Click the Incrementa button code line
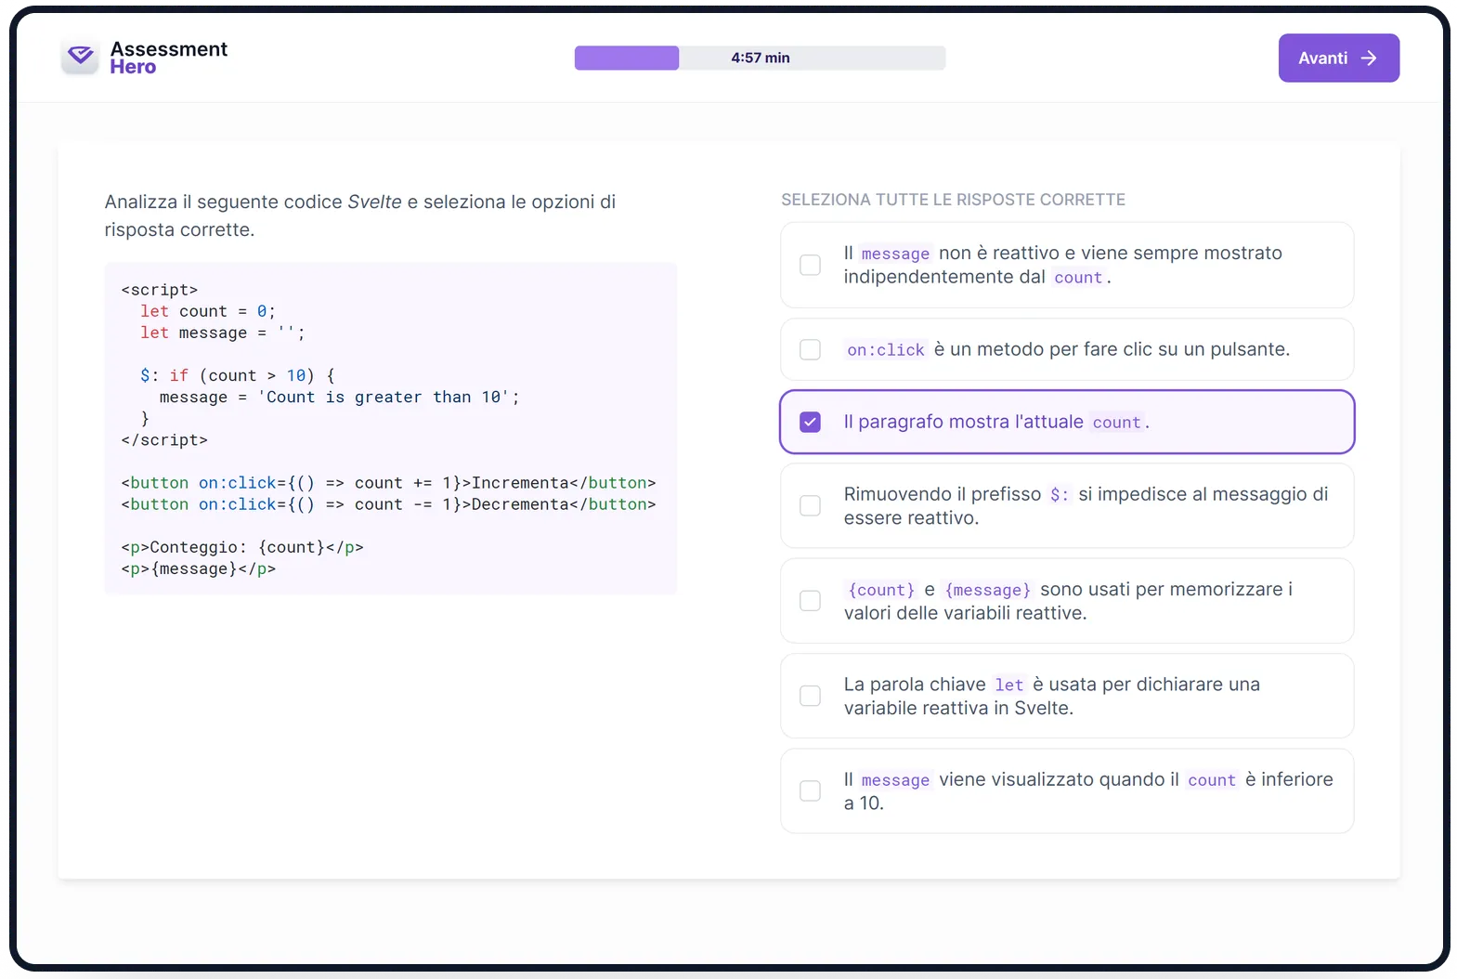This screenshot has width=1457, height=979. [388, 483]
